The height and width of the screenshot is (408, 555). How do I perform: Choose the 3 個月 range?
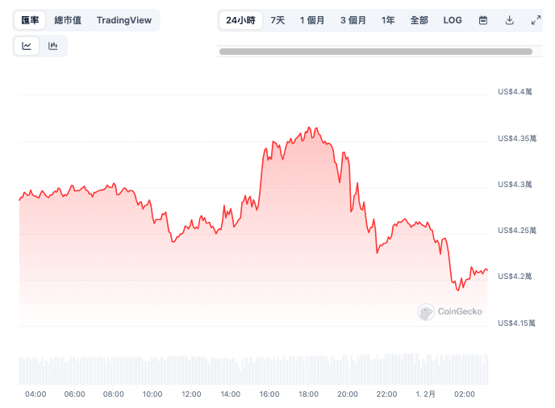point(353,20)
